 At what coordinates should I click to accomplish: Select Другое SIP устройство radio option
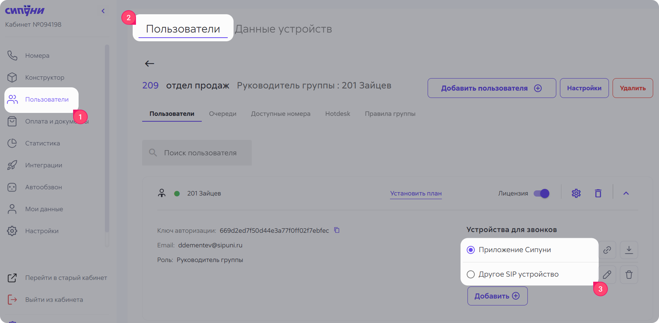pyautogui.click(x=471, y=274)
